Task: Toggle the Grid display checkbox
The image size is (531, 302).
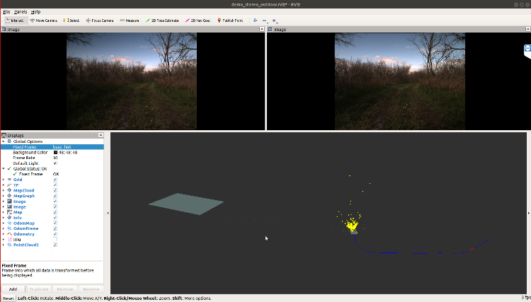Action: point(55,180)
